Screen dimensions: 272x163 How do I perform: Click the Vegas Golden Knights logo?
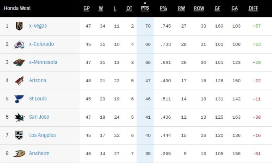tap(18, 26)
